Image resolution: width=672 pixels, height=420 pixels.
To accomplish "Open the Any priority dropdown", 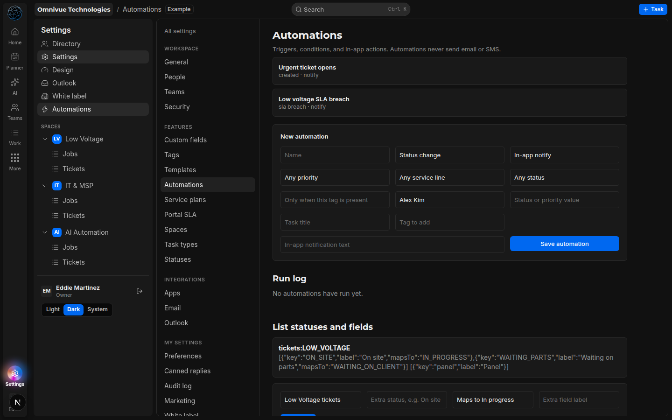I will click(335, 177).
